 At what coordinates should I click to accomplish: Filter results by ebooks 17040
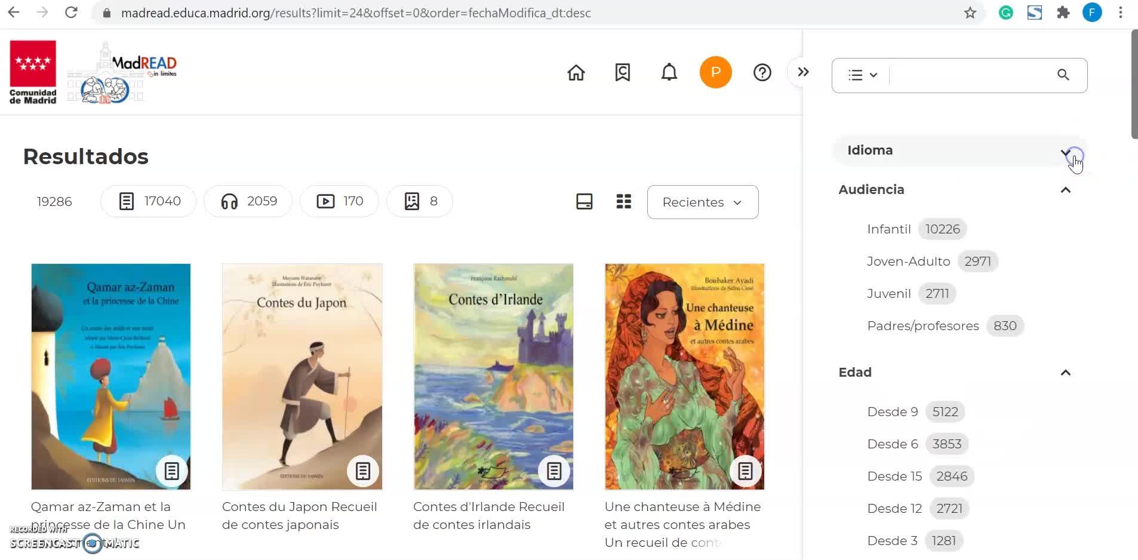click(x=149, y=202)
